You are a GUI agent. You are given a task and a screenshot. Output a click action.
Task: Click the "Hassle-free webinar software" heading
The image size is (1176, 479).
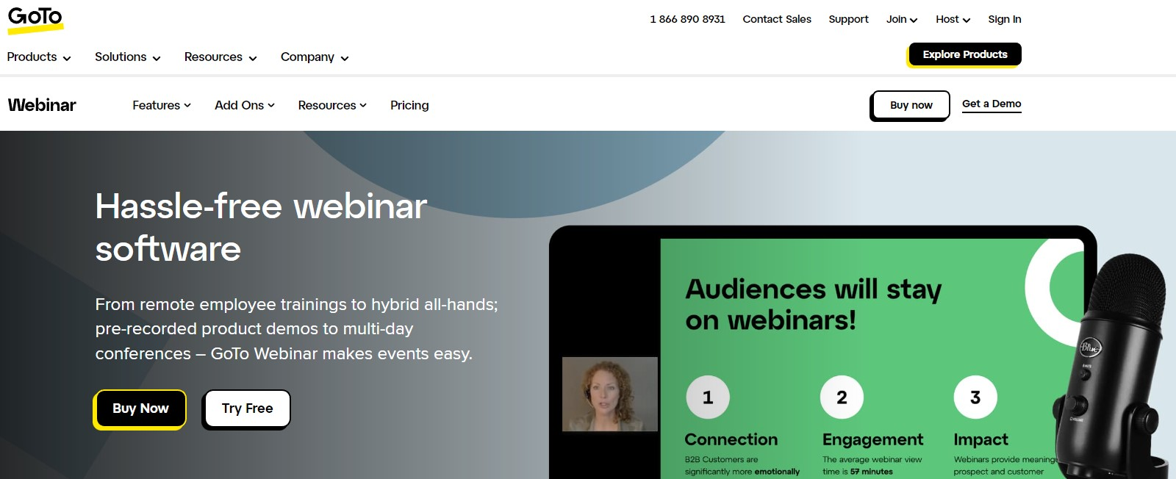pyautogui.click(x=261, y=227)
